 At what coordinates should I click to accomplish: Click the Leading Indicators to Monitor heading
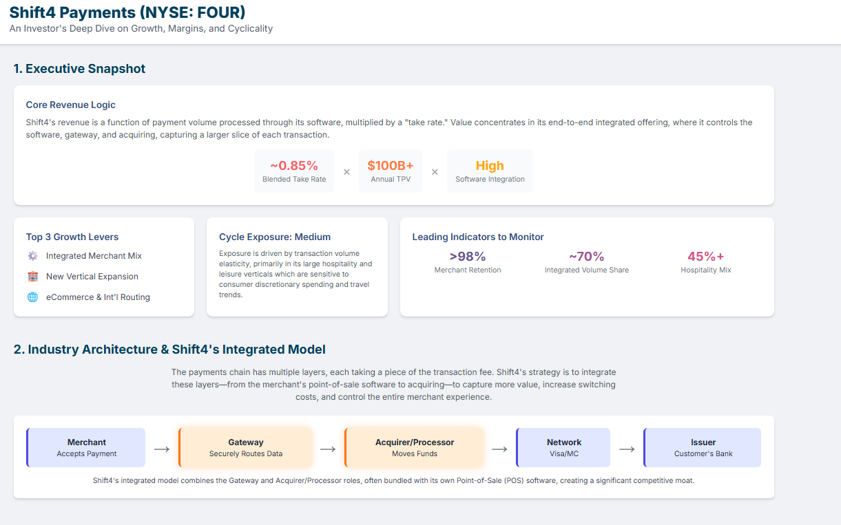(478, 237)
